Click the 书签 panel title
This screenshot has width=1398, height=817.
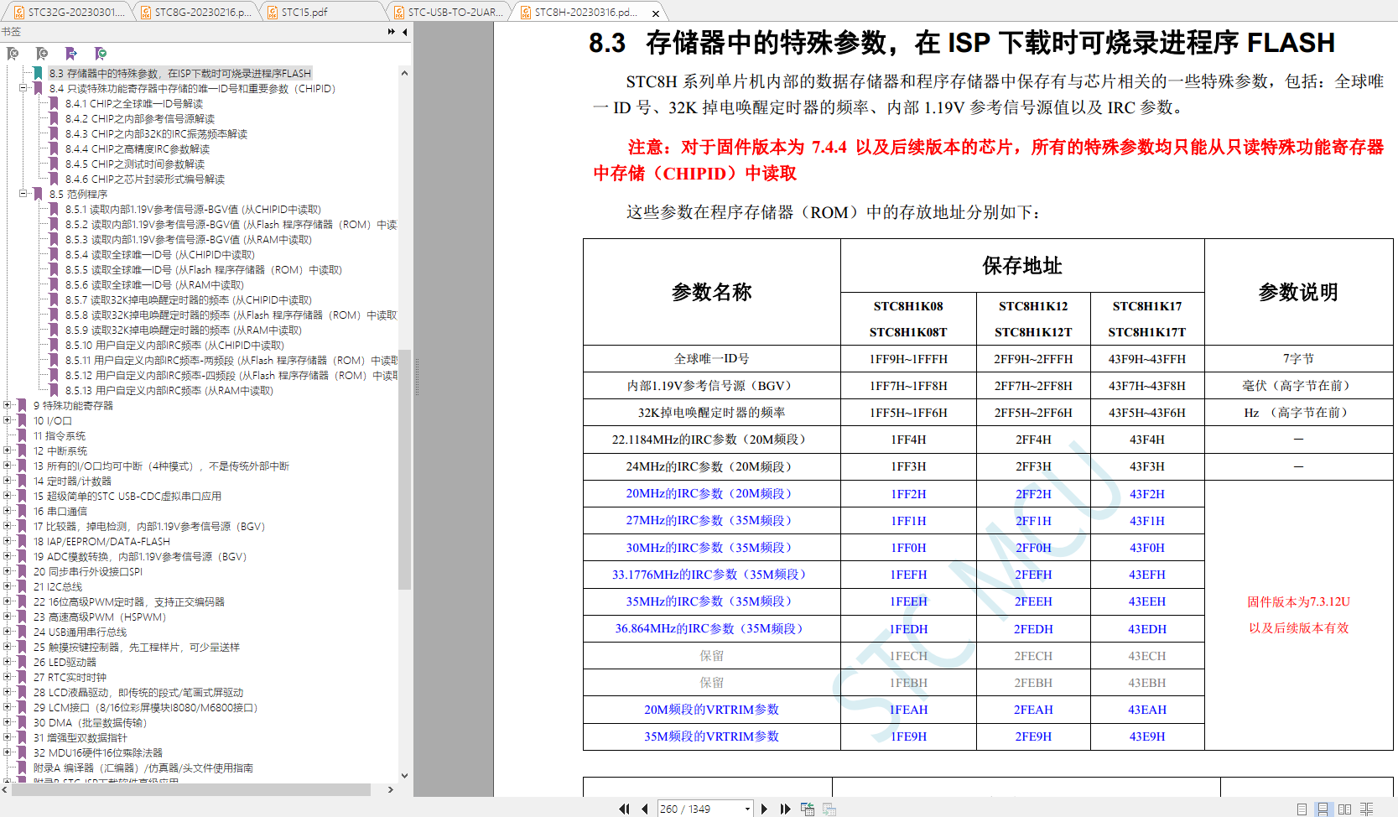tap(11, 32)
